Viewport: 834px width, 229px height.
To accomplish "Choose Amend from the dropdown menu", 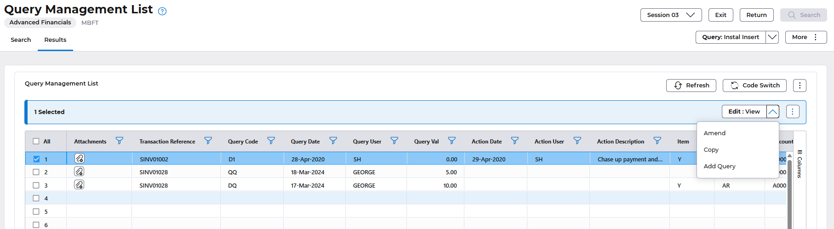I will (x=714, y=133).
